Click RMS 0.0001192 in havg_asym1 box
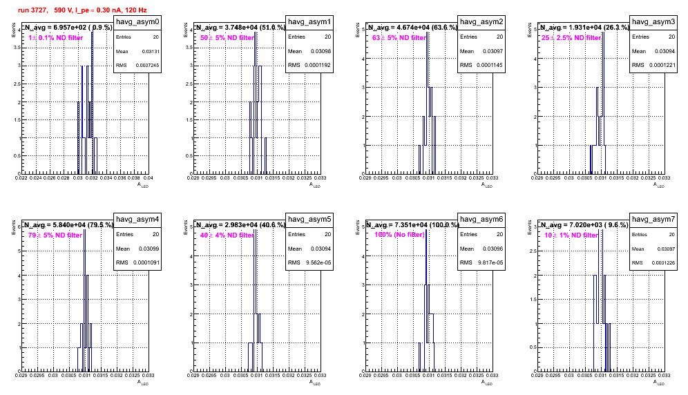The image size is (688, 395). click(309, 66)
